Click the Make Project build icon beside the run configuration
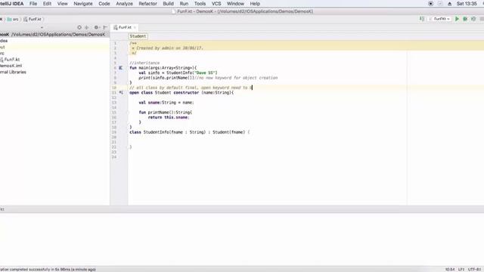The height and width of the screenshot is (272, 484). tap(422, 19)
